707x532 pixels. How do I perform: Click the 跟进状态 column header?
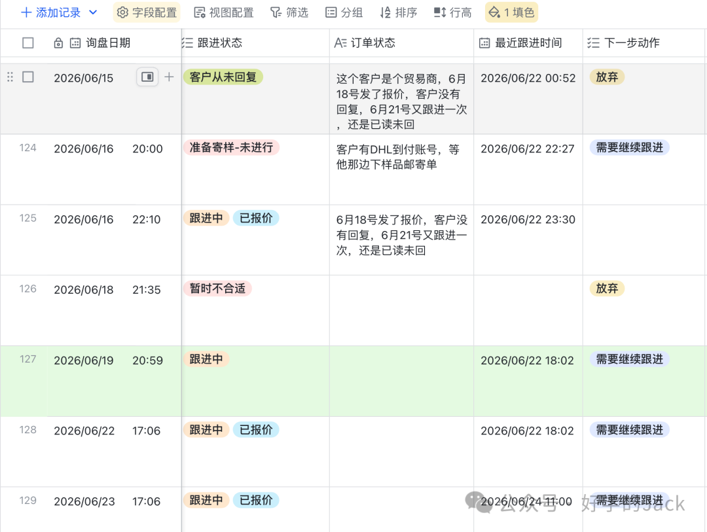point(255,43)
